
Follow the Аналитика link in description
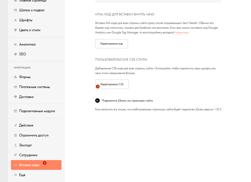pos(181,32)
